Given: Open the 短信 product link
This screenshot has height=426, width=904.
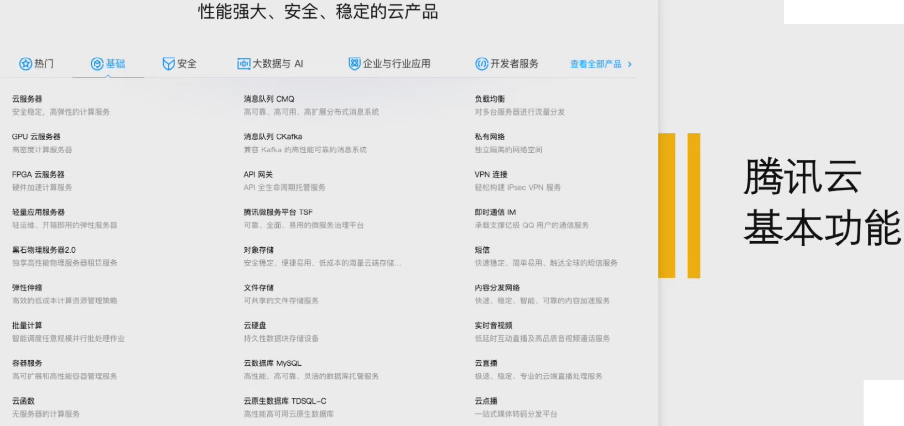Looking at the screenshot, I should 482,250.
